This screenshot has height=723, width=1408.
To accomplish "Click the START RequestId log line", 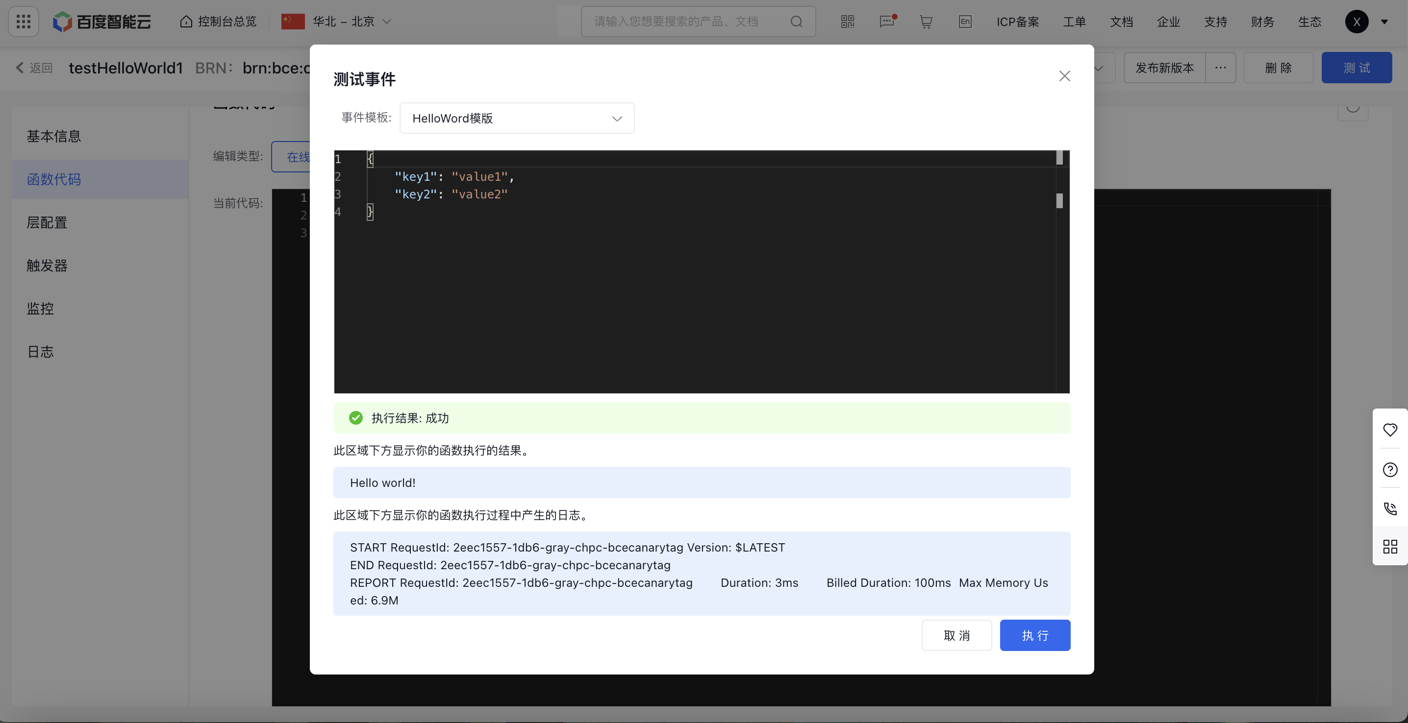I will 567,547.
